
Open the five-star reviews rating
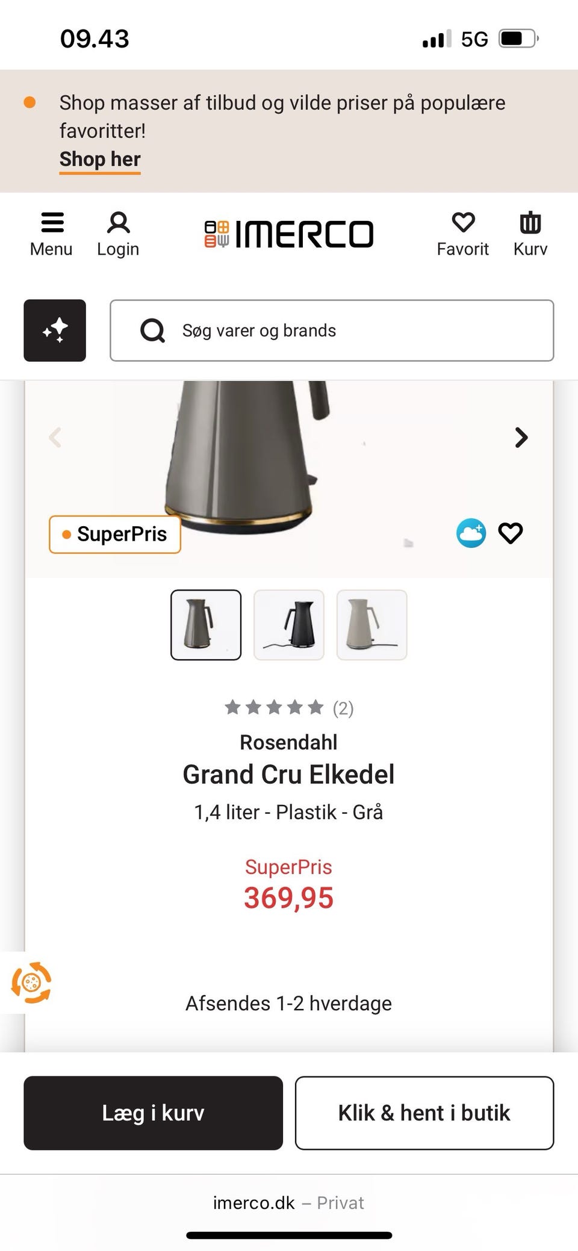point(288,708)
